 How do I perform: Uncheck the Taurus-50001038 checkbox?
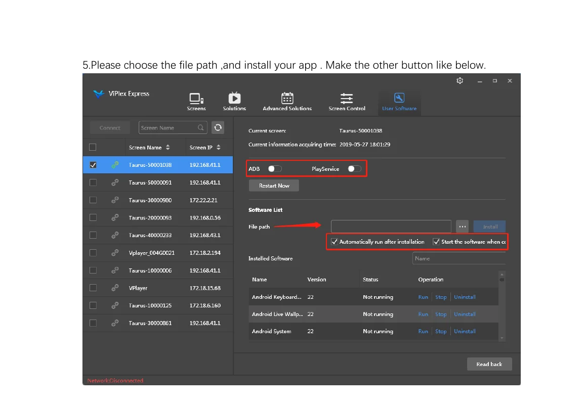(x=93, y=165)
